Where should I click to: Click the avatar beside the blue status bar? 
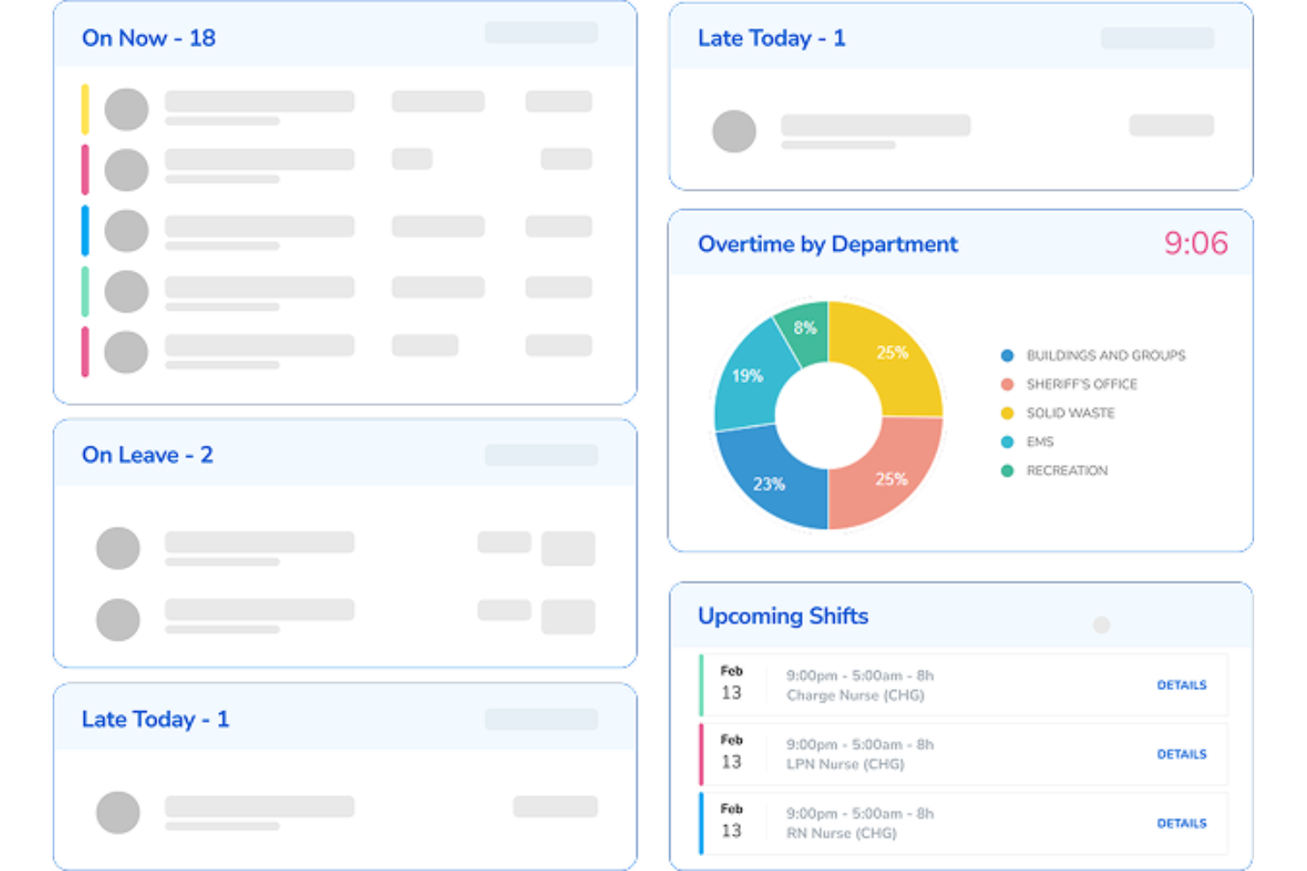click(x=126, y=231)
